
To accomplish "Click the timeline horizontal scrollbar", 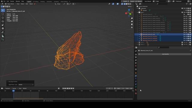I will [x=67, y=99].
